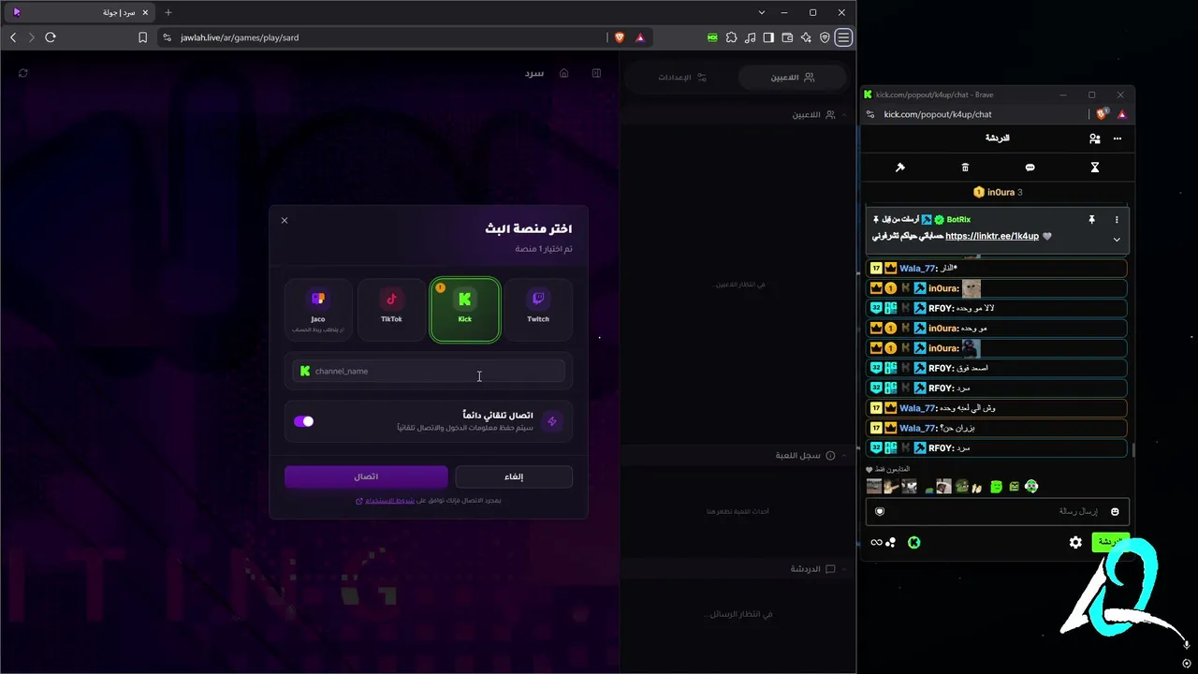This screenshot has width=1198, height=674.
Task: Reload the Jawlah browser page
Action: pyautogui.click(x=51, y=37)
